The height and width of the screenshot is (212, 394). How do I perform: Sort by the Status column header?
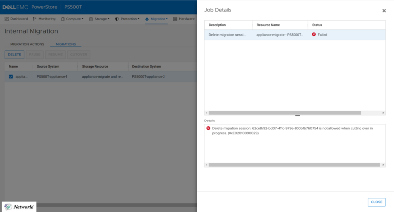317,25
